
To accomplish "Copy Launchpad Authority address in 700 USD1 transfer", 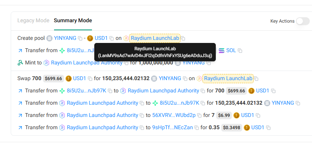I will (x=203, y=91).
